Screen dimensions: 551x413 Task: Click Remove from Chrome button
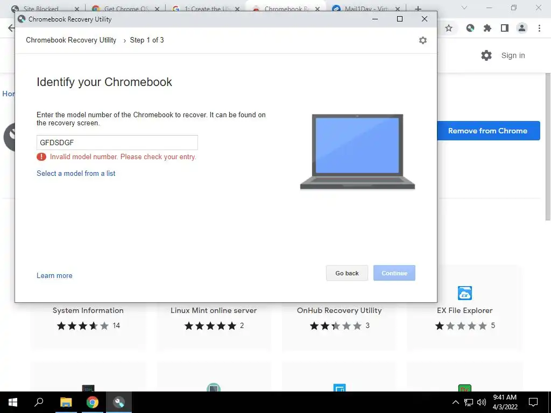tap(489, 131)
